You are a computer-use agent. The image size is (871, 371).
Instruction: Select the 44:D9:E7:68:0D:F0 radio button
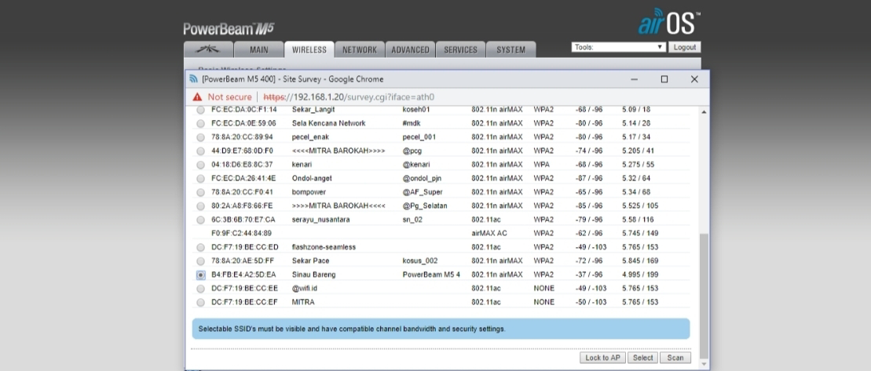click(200, 151)
